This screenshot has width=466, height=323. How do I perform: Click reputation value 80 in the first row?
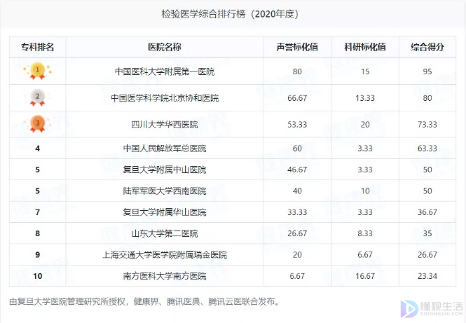pyautogui.click(x=297, y=71)
